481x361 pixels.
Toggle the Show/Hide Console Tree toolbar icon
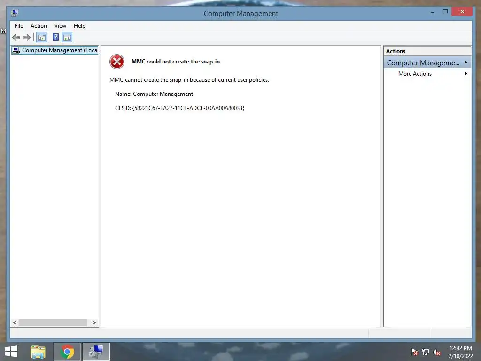coord(41,38)
